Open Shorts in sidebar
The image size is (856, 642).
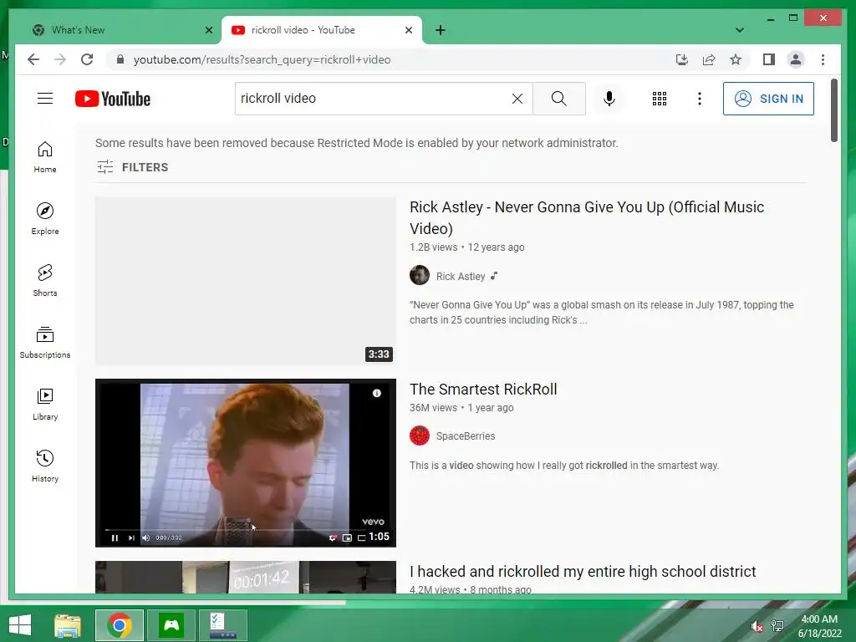(x=45, y=281)
